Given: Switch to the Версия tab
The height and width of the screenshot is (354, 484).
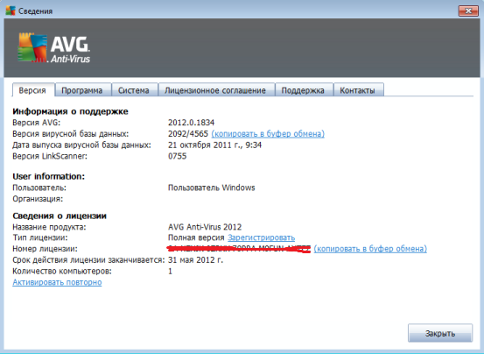Looking at the screenshot, I should tap(33, 90).
